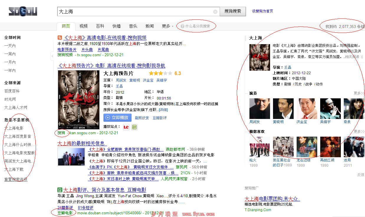The width and height of the screenshot is (365, 217).
Task: Open the 大上海电影票团购 sponsored link
Action: [272, 199]
